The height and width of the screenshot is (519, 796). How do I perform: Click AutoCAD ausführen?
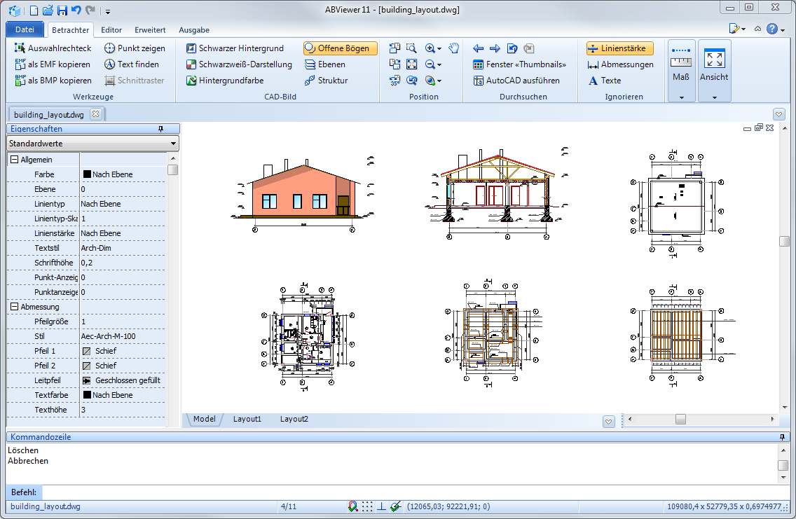pos(516,81)
